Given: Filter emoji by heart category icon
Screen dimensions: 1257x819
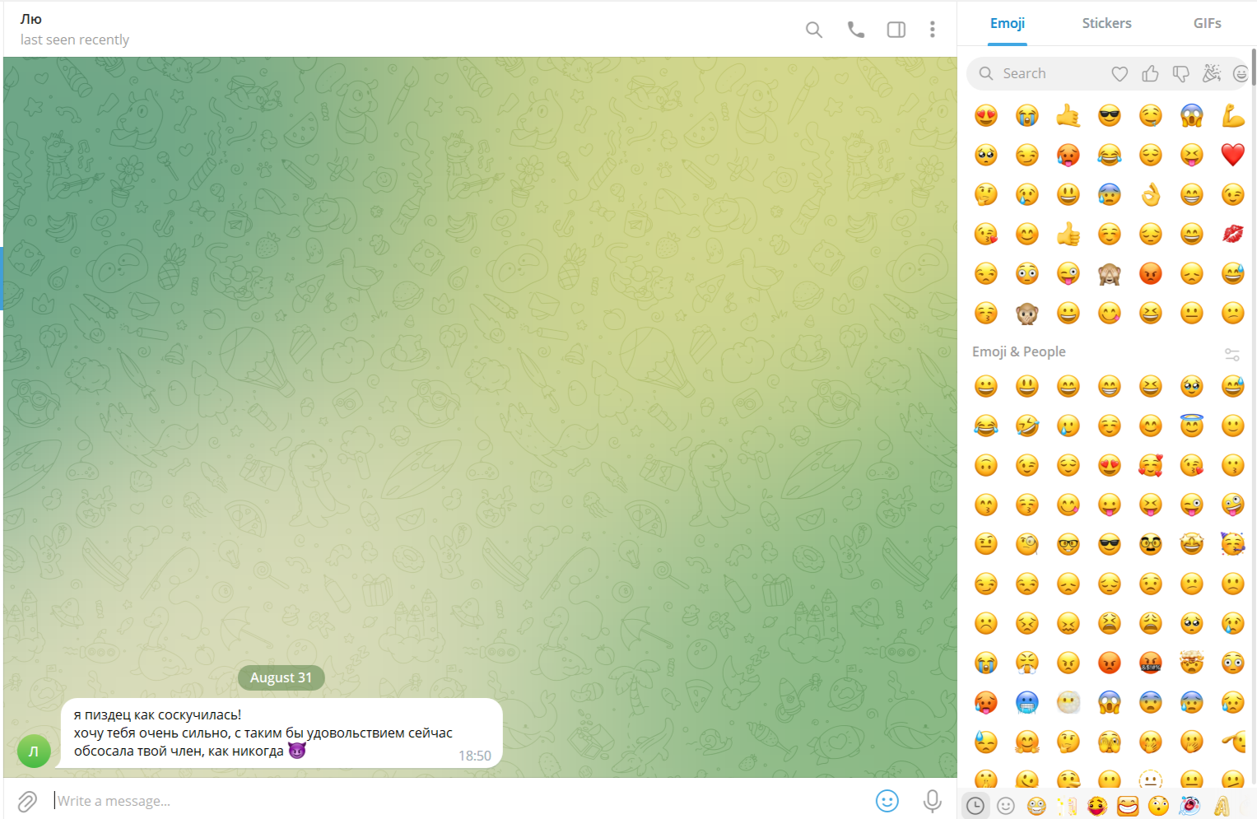Looking at the screenshot, I should click(x=1120, y=74).
